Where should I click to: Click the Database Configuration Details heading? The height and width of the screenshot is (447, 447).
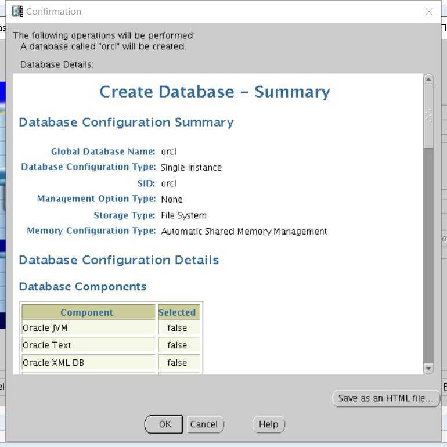(x=119, y=260)
